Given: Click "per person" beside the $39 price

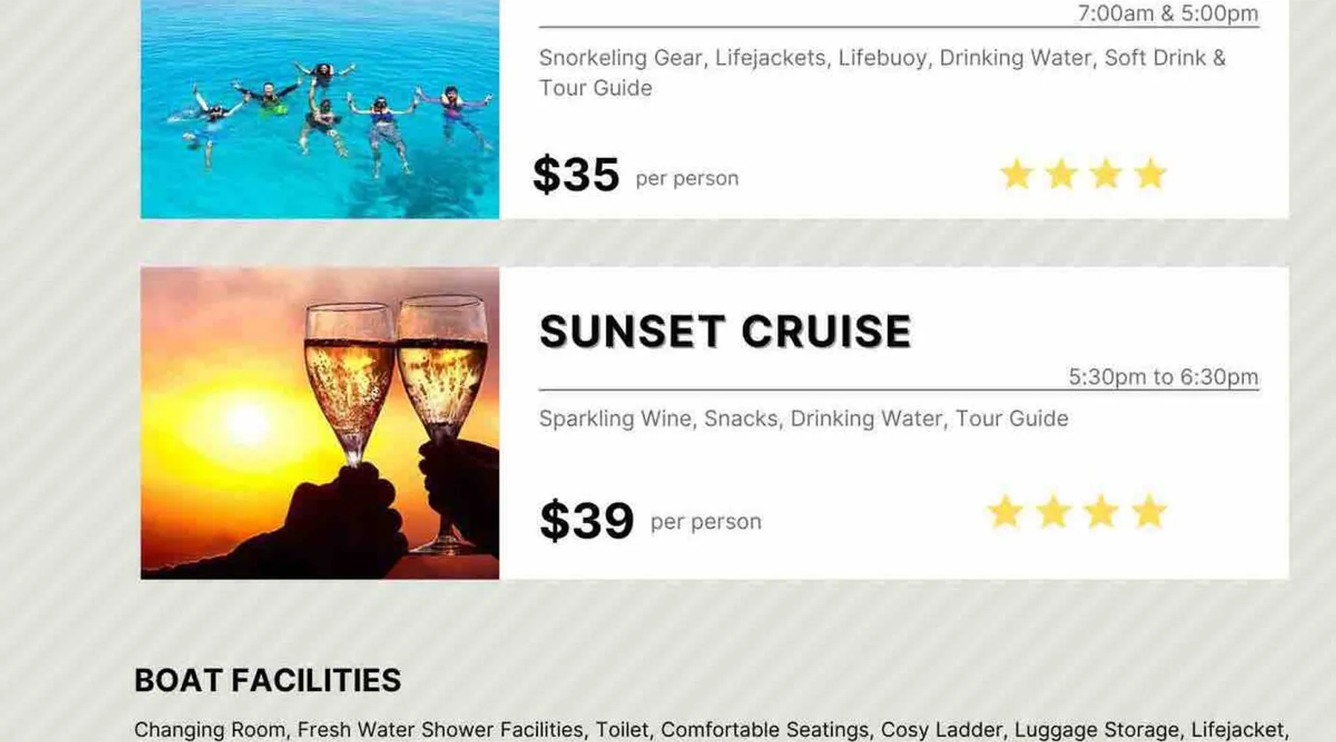Looking at the screenshot, I should (706, 522).
